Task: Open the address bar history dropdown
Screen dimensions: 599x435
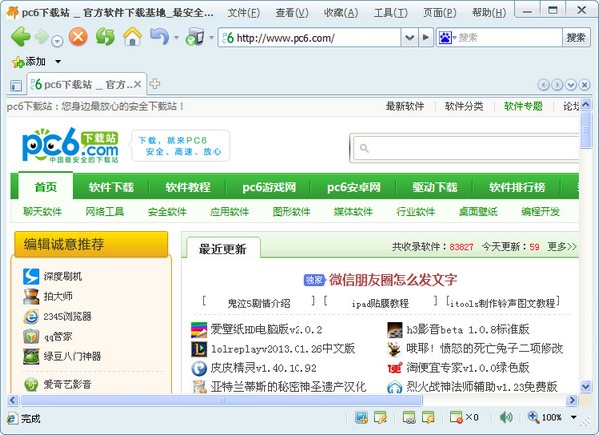Action: [409, 38]
